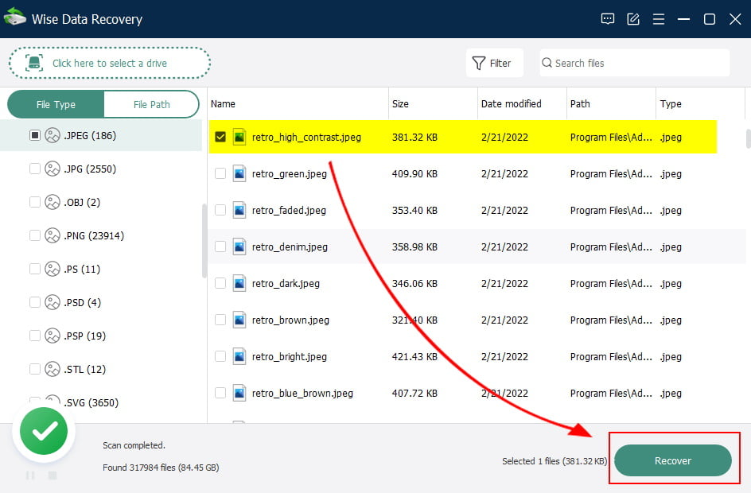Check the retro_faded.jpeg checkbox
This screenshot has width=751, height=493.
pyautogui.click(x=220, y=210)
